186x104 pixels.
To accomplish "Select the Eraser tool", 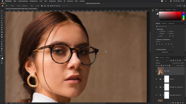I will click(2, 30).
